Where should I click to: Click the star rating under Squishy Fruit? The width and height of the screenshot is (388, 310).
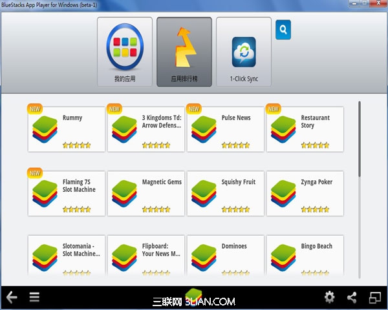click(x=235, y=210)
